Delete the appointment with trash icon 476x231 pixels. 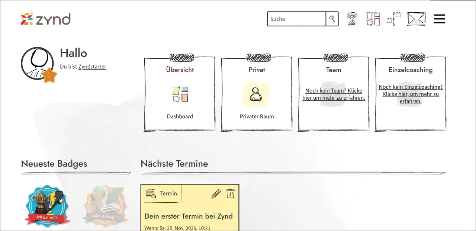[x=231, y=193]
